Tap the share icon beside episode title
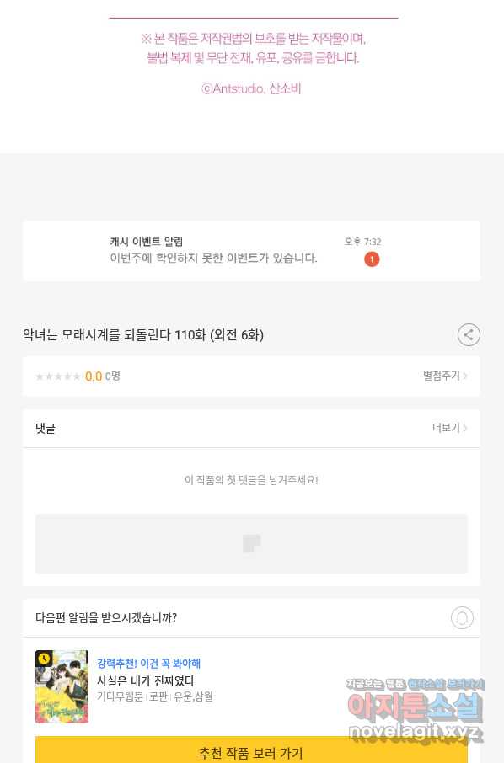The image size is (504, 763). click(x=469, y=335)
